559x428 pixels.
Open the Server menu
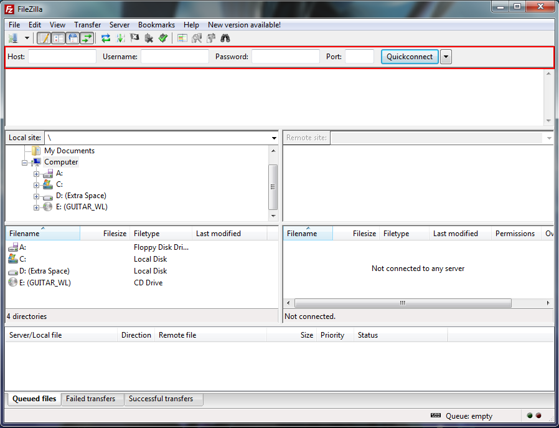(x=120, y=25)
